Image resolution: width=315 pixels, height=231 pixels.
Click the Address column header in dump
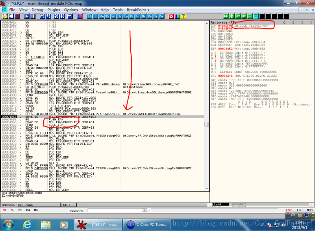click(9, 205)
